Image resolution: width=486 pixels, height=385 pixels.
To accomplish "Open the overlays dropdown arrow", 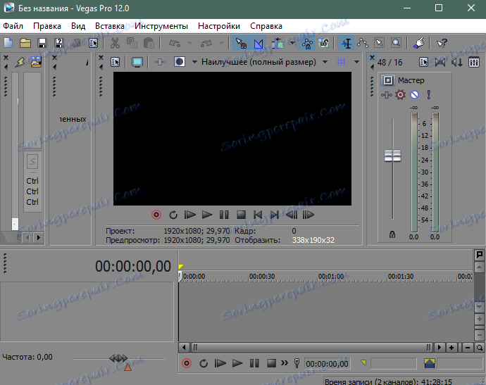I will click(356, 62).
